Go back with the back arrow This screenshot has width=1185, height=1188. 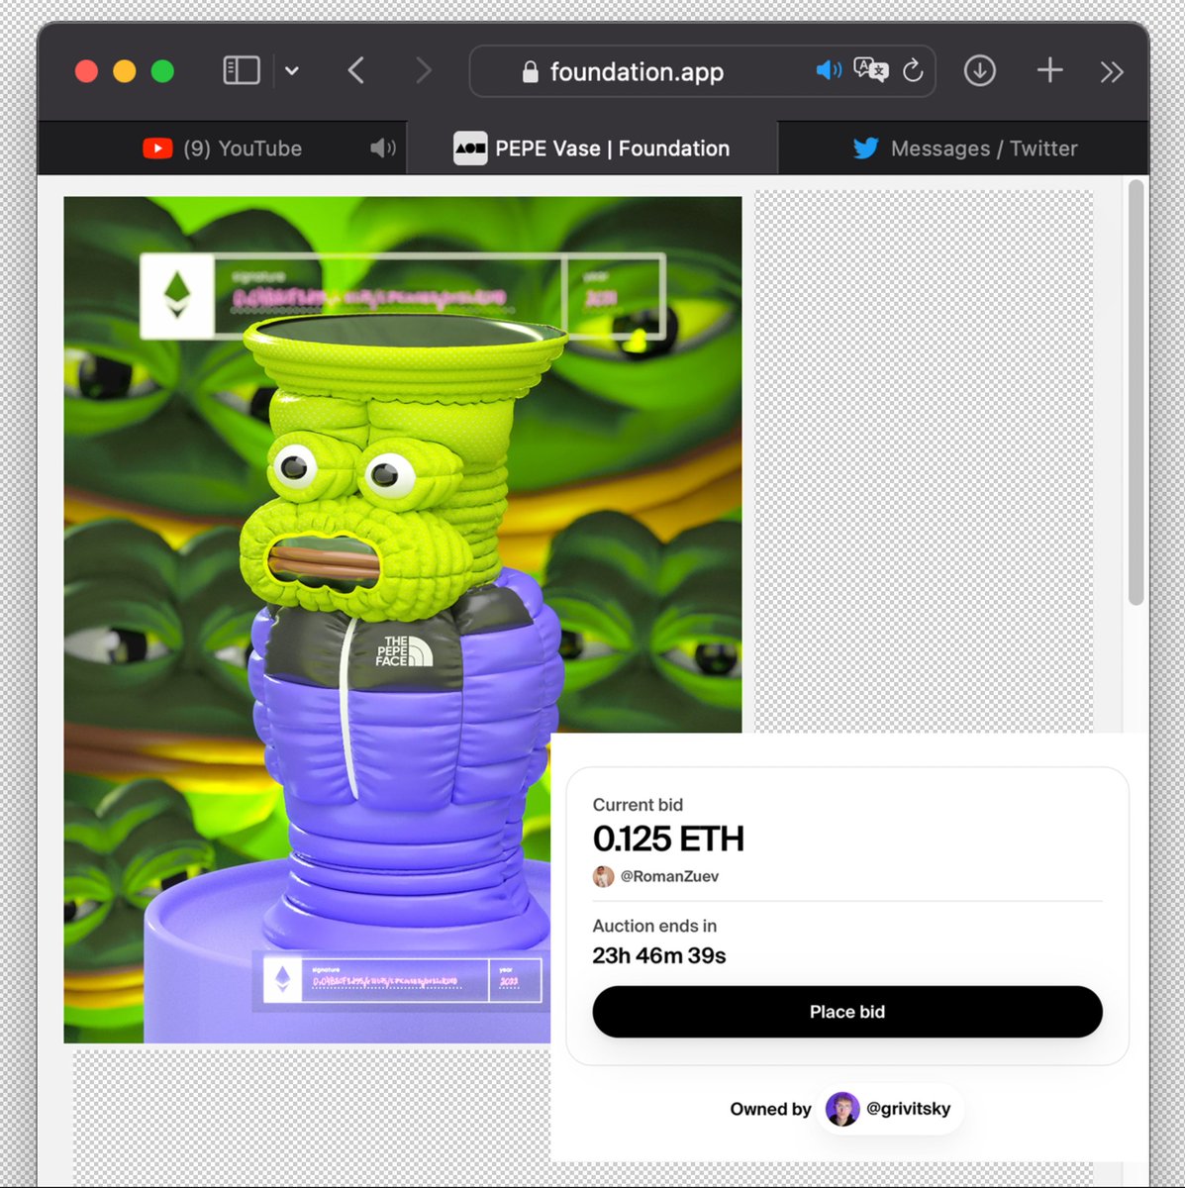[x=356, y=71]
